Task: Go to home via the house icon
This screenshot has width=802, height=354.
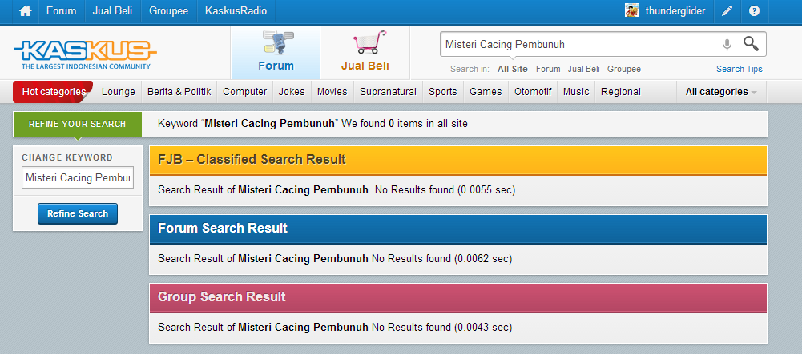Action: (25, 11)
